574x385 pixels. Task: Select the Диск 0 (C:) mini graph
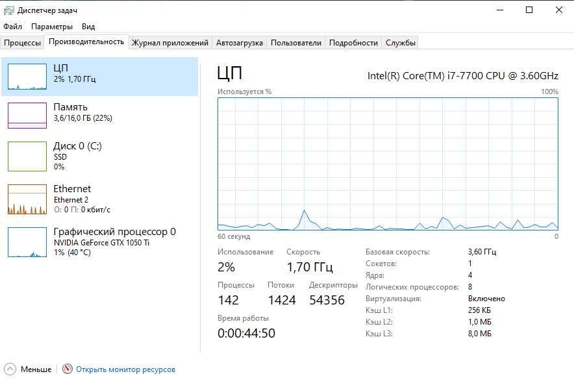click(x=27, y=156)
